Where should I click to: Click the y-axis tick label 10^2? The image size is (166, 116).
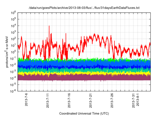click(x=13, y=39)
